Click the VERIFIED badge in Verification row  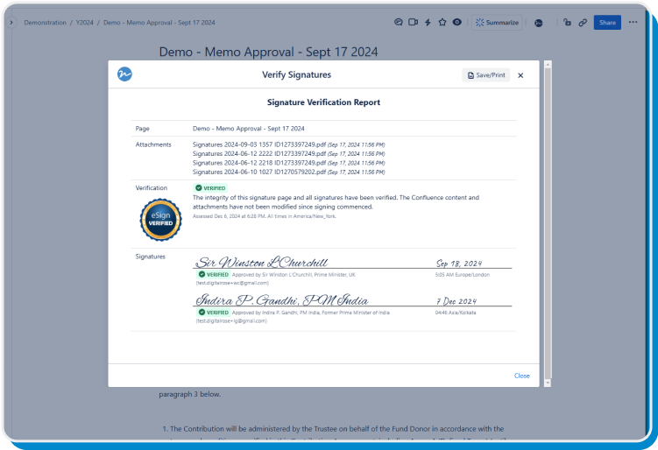(x=210, y=188)
